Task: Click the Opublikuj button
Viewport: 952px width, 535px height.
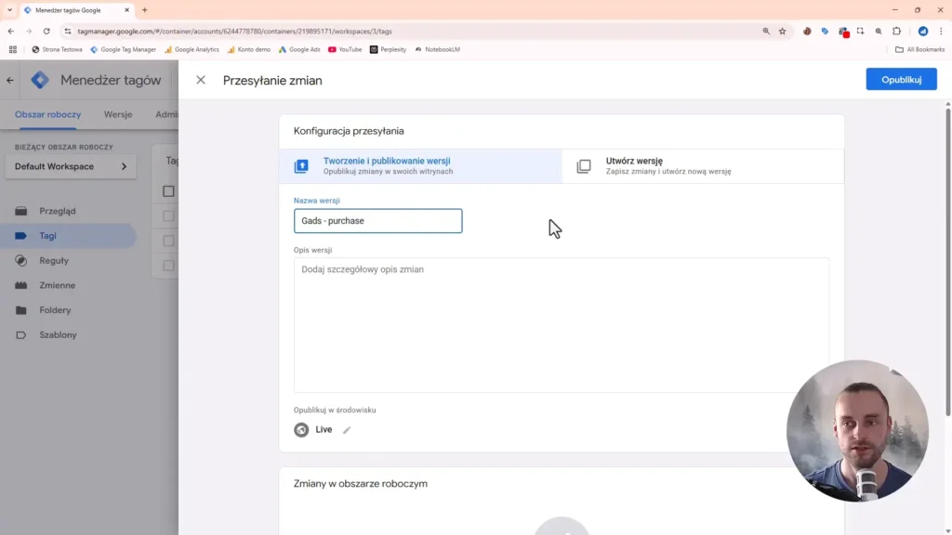Action: [x=901, y=80]
